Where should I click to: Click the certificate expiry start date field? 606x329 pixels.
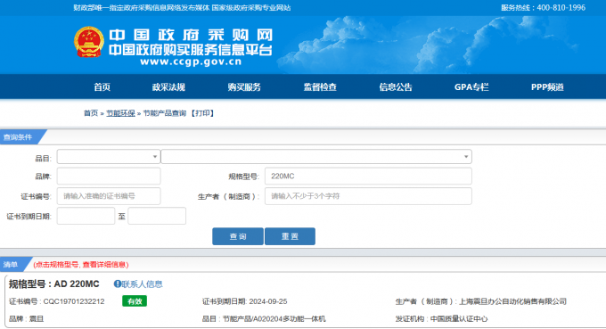(86, 216)
